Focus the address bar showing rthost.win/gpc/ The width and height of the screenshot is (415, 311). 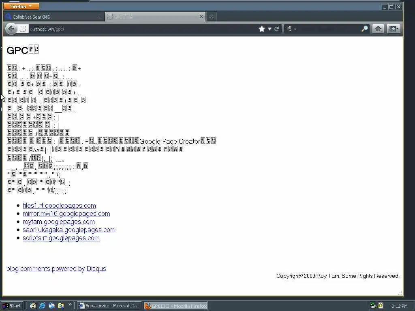[x=143, y=29]
